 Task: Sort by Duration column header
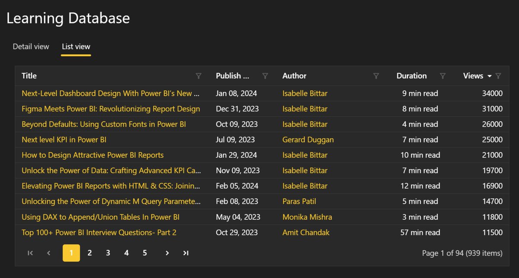click(411, 76)
